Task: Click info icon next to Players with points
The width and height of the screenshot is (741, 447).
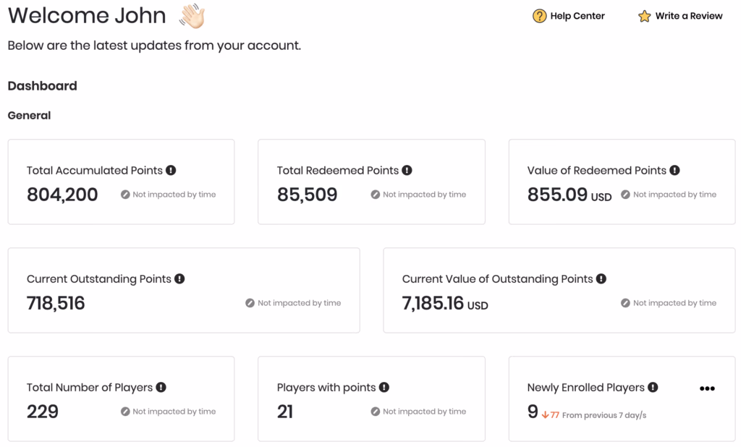Action: pyautogui.click(x=384, y=387)
